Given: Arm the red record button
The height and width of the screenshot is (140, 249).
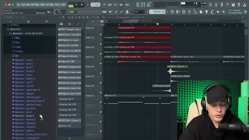Looking at the screenshot, I should (88, 5).
